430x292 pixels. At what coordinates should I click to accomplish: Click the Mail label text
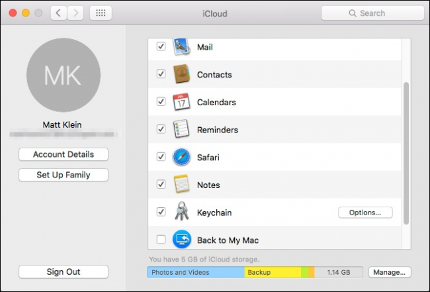(x=205, y=47)
